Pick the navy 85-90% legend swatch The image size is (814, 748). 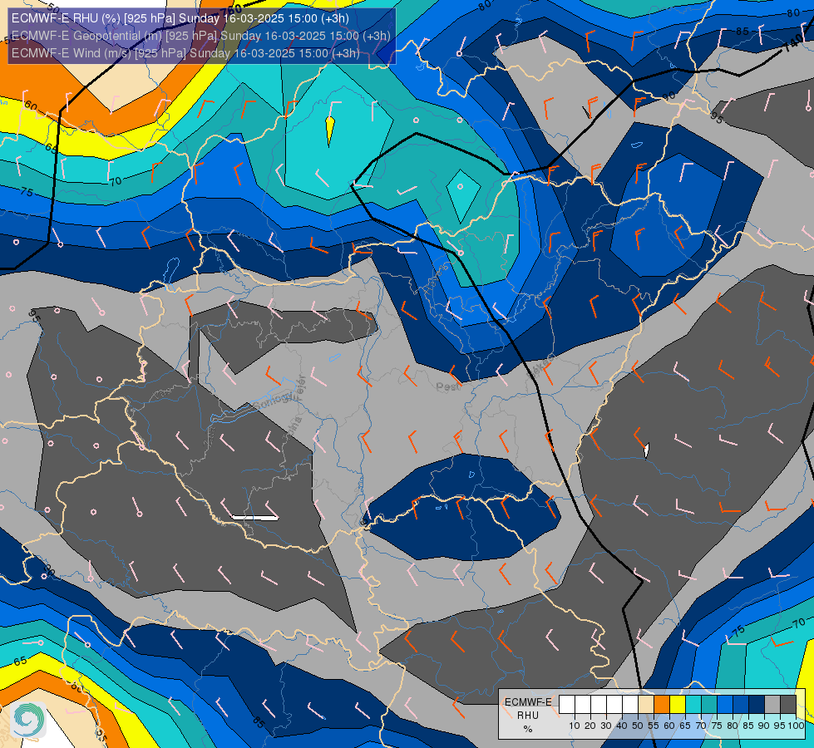[x=757, y=705]
